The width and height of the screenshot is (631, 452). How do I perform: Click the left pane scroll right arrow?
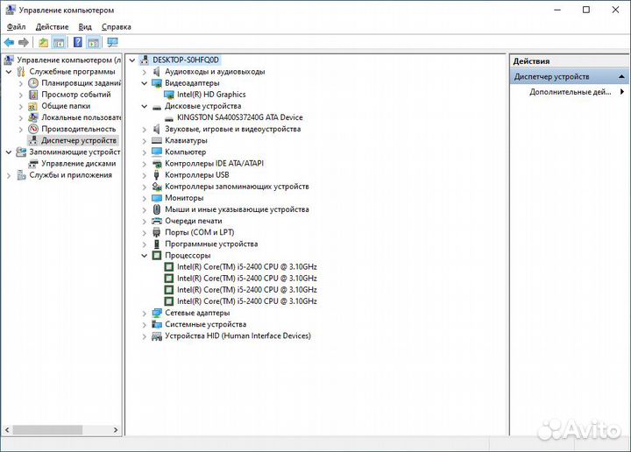(116, 430)
